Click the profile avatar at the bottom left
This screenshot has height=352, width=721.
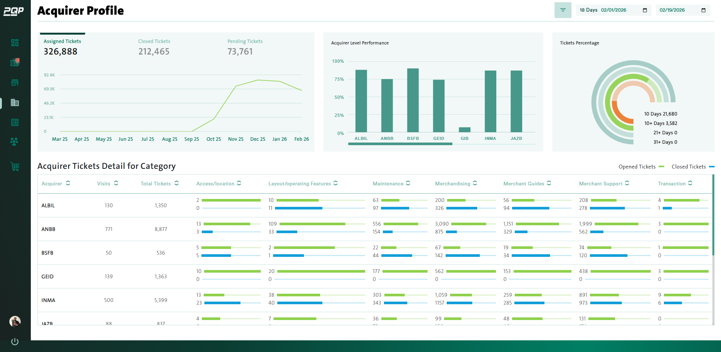tap(15, 322)
